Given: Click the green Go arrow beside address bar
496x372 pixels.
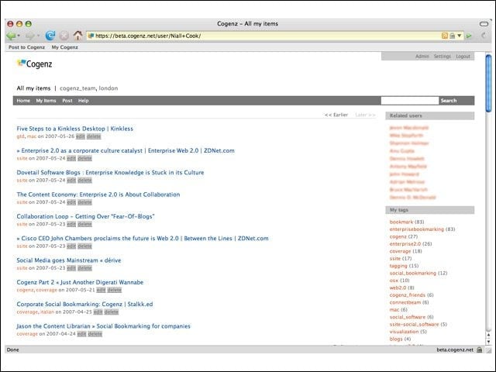Looking at the screenshot, I should [469, 36].
